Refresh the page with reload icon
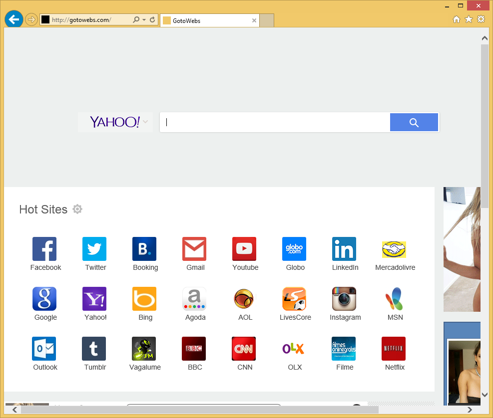 [152, 20]
